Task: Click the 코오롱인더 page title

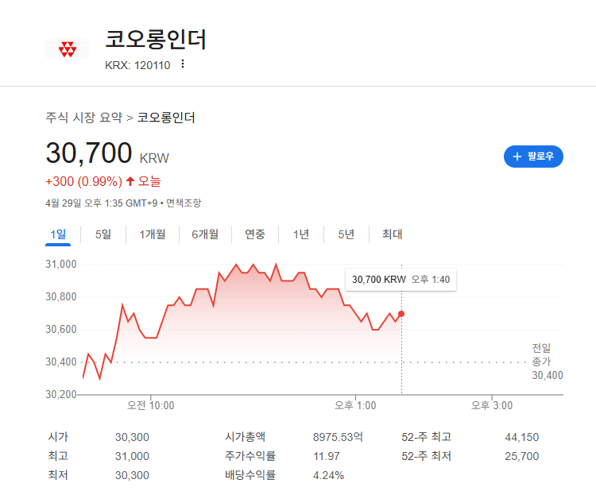Action: click(156, 39)
